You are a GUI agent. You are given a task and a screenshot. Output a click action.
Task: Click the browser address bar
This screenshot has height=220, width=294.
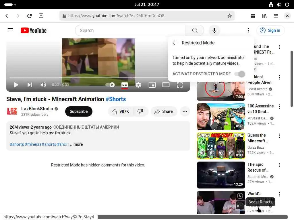[147, 16]
